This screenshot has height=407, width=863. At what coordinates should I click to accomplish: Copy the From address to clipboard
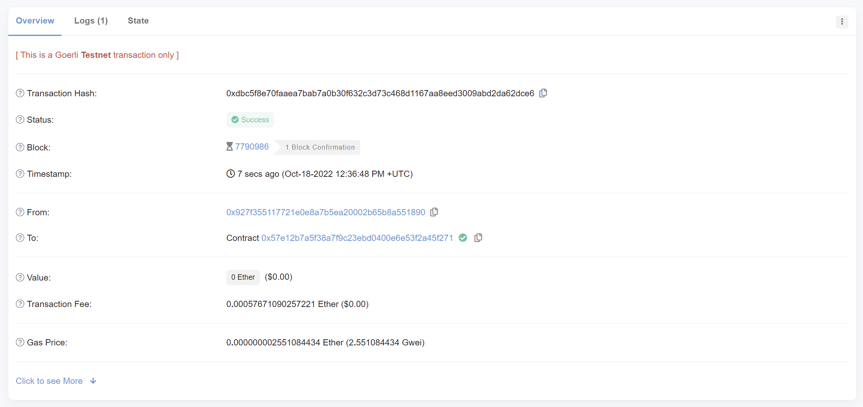click(434, 212)
